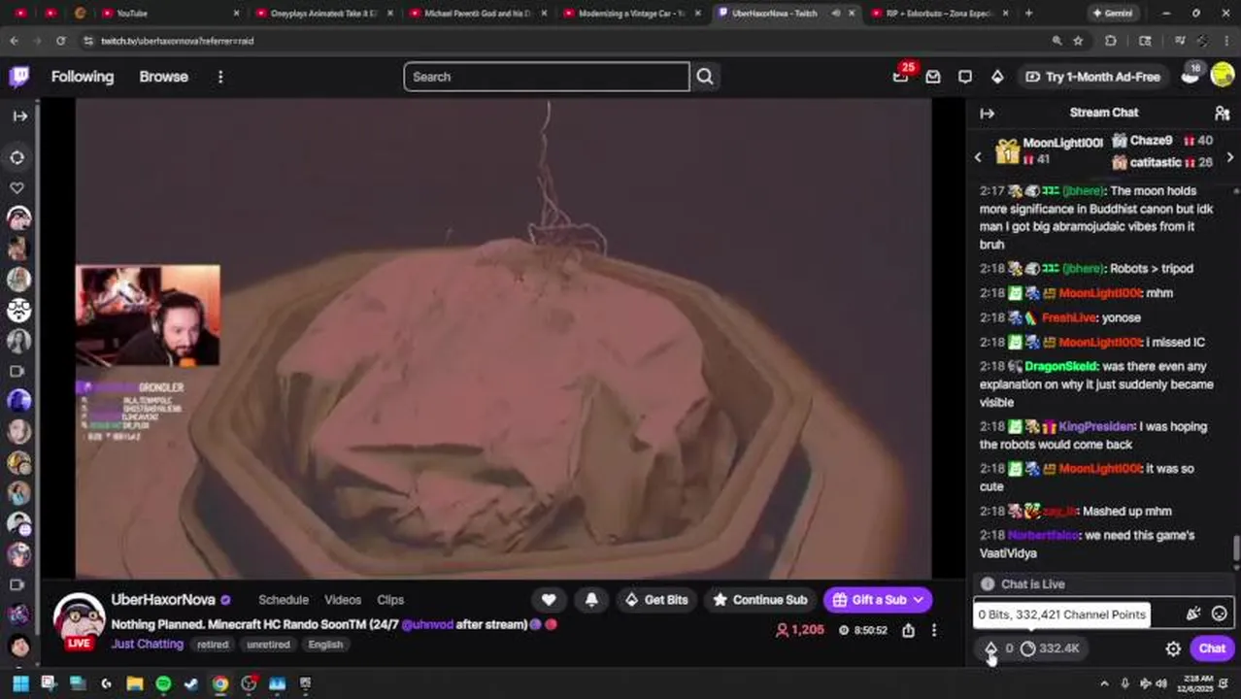Open the Windows Start menu
The image size is (1241, 699).
tap(19, 683)
